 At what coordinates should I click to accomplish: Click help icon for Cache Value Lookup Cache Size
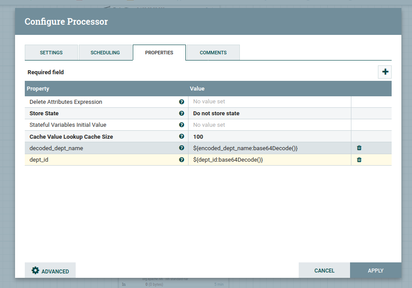tap(181, 137)
